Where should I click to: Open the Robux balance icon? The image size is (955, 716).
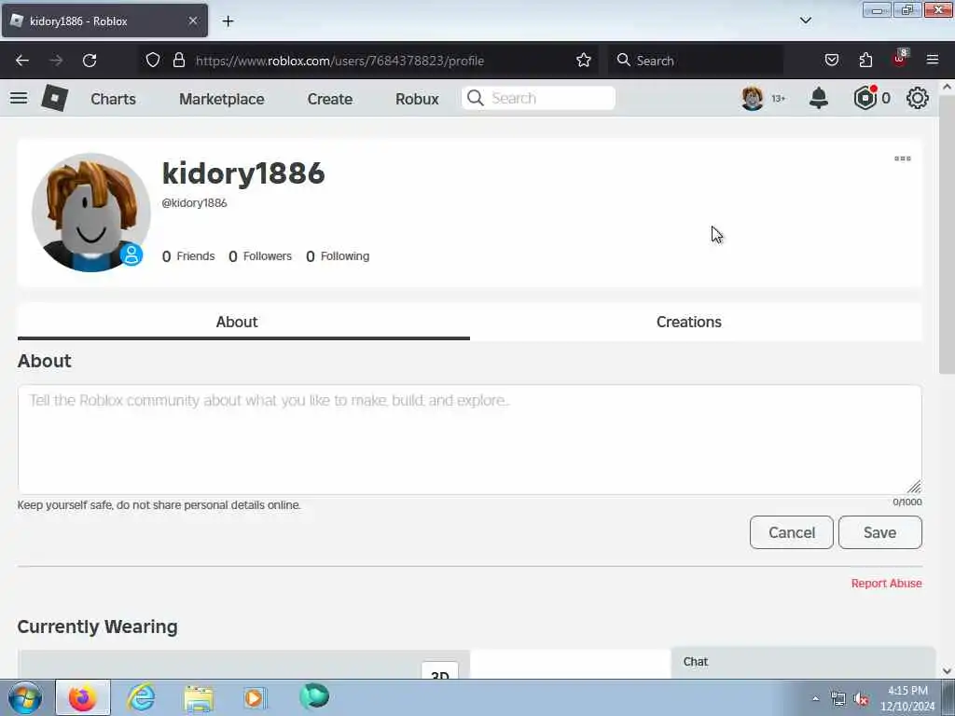[x=865, y=98]
